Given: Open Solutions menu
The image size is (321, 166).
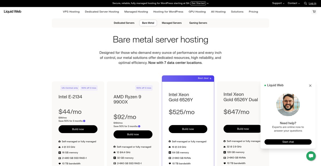Looking at the screenshot, I should tap(237, 12).
